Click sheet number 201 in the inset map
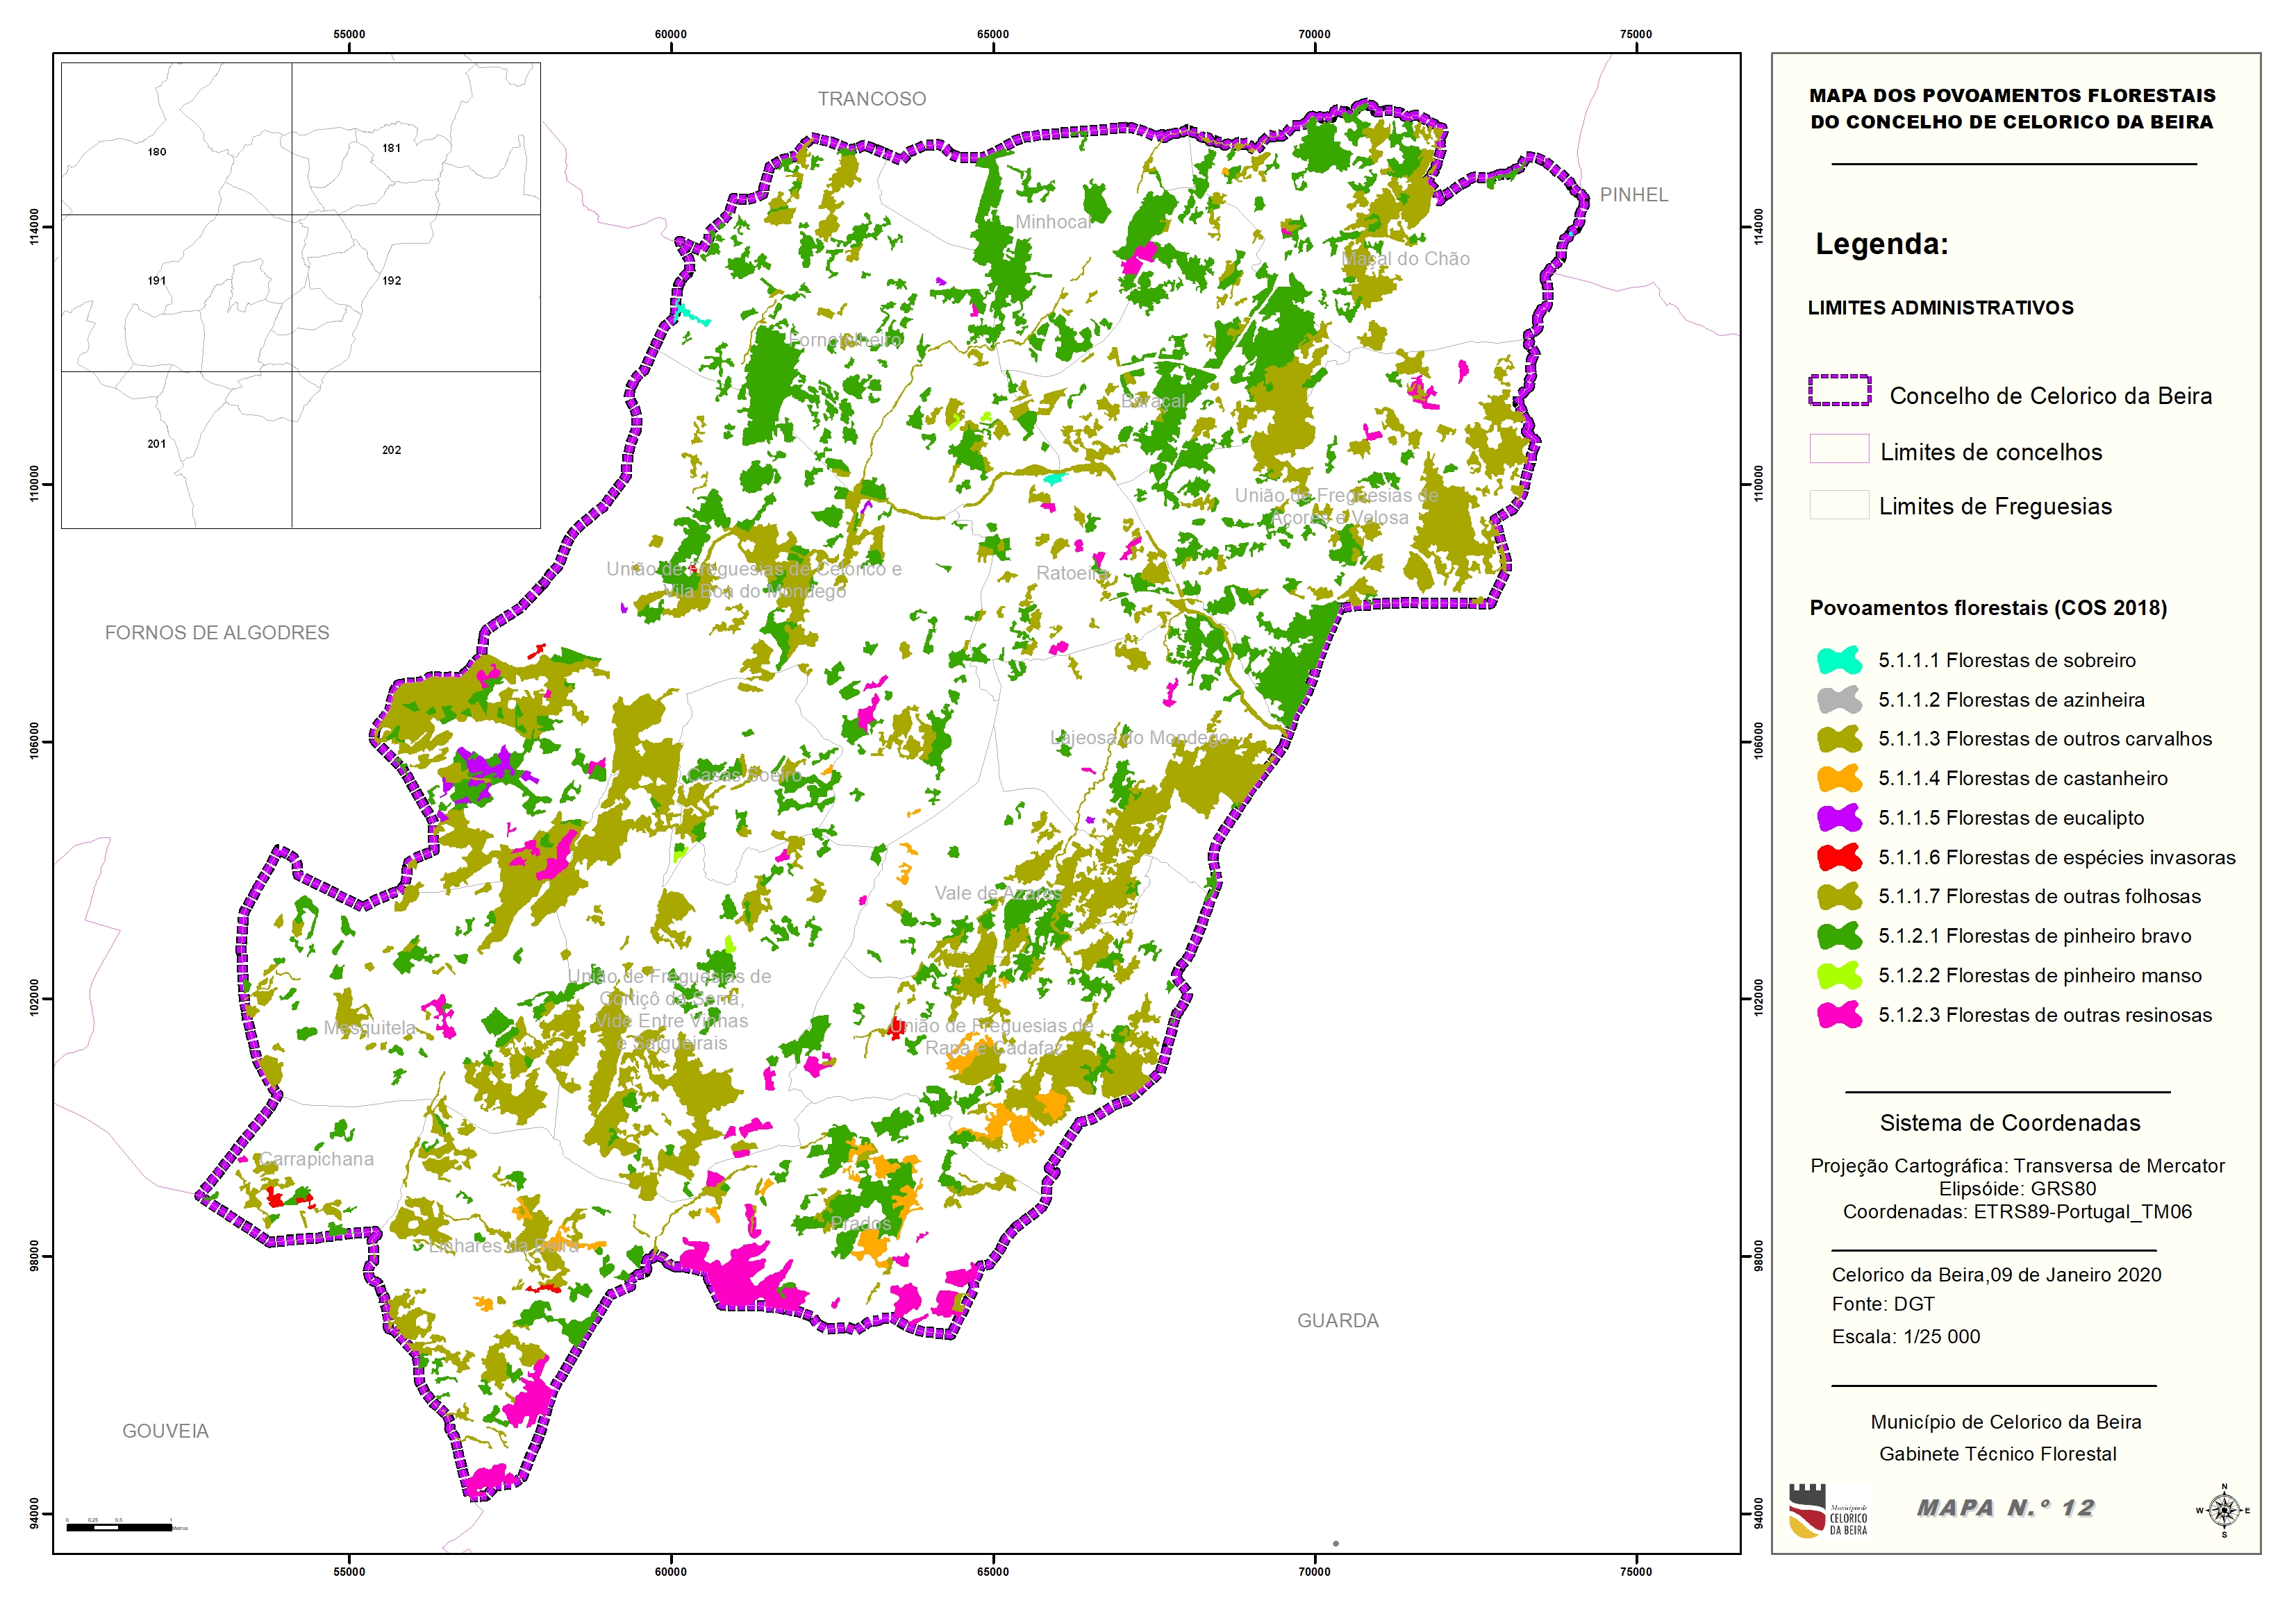2296x1623 pixels. tap(157, 444)
